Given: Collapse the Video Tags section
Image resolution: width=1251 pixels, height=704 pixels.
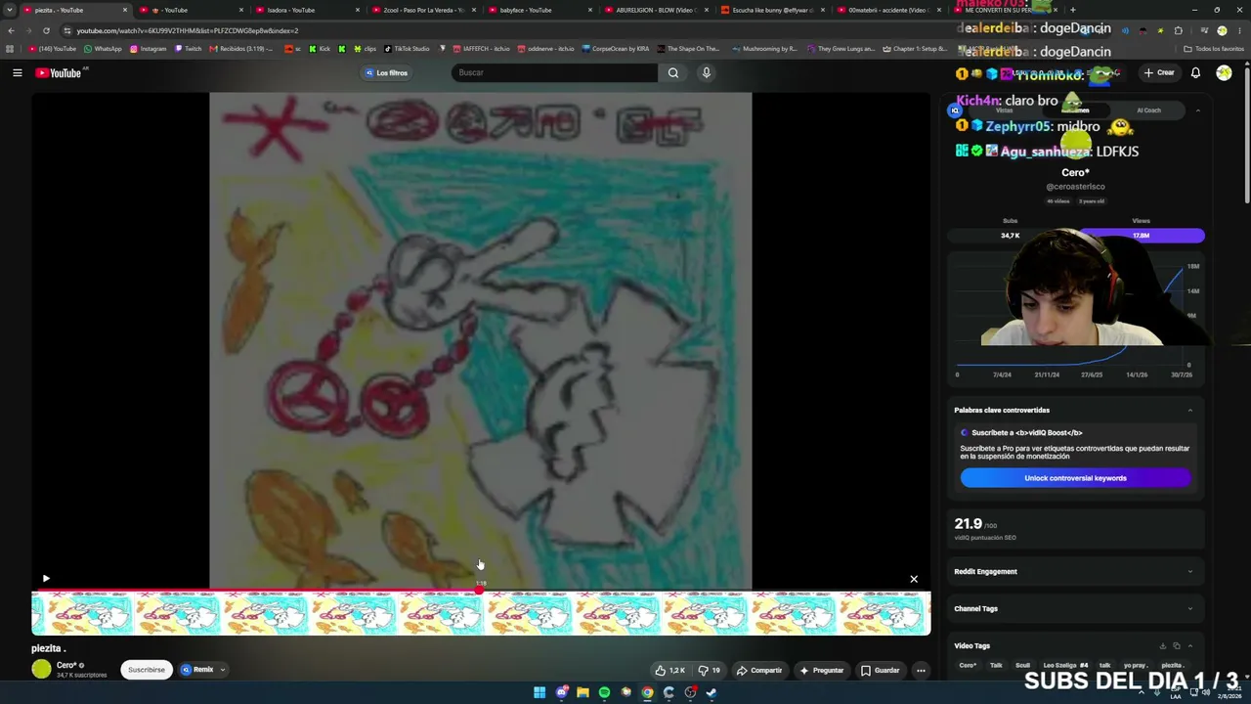Looking at the screenshot, I should coord(1189,645).
